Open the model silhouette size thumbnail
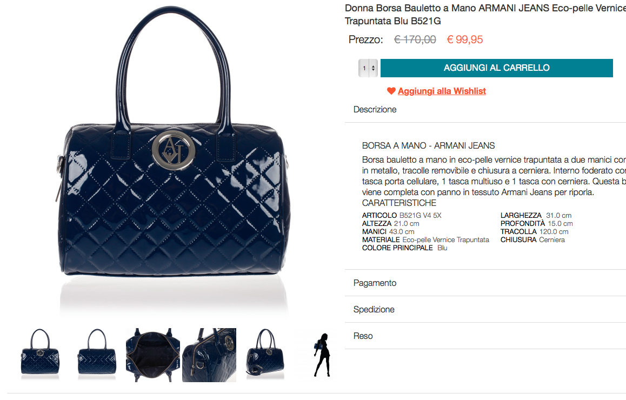 pos(322,355)
